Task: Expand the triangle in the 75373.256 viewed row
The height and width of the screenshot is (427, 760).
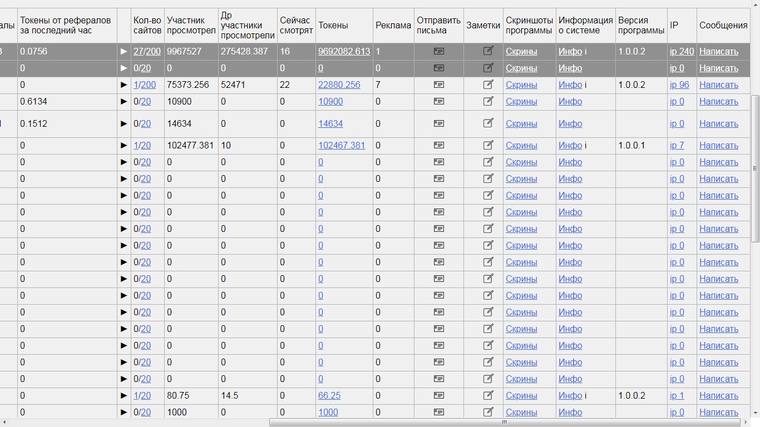Action: point(124,85)
